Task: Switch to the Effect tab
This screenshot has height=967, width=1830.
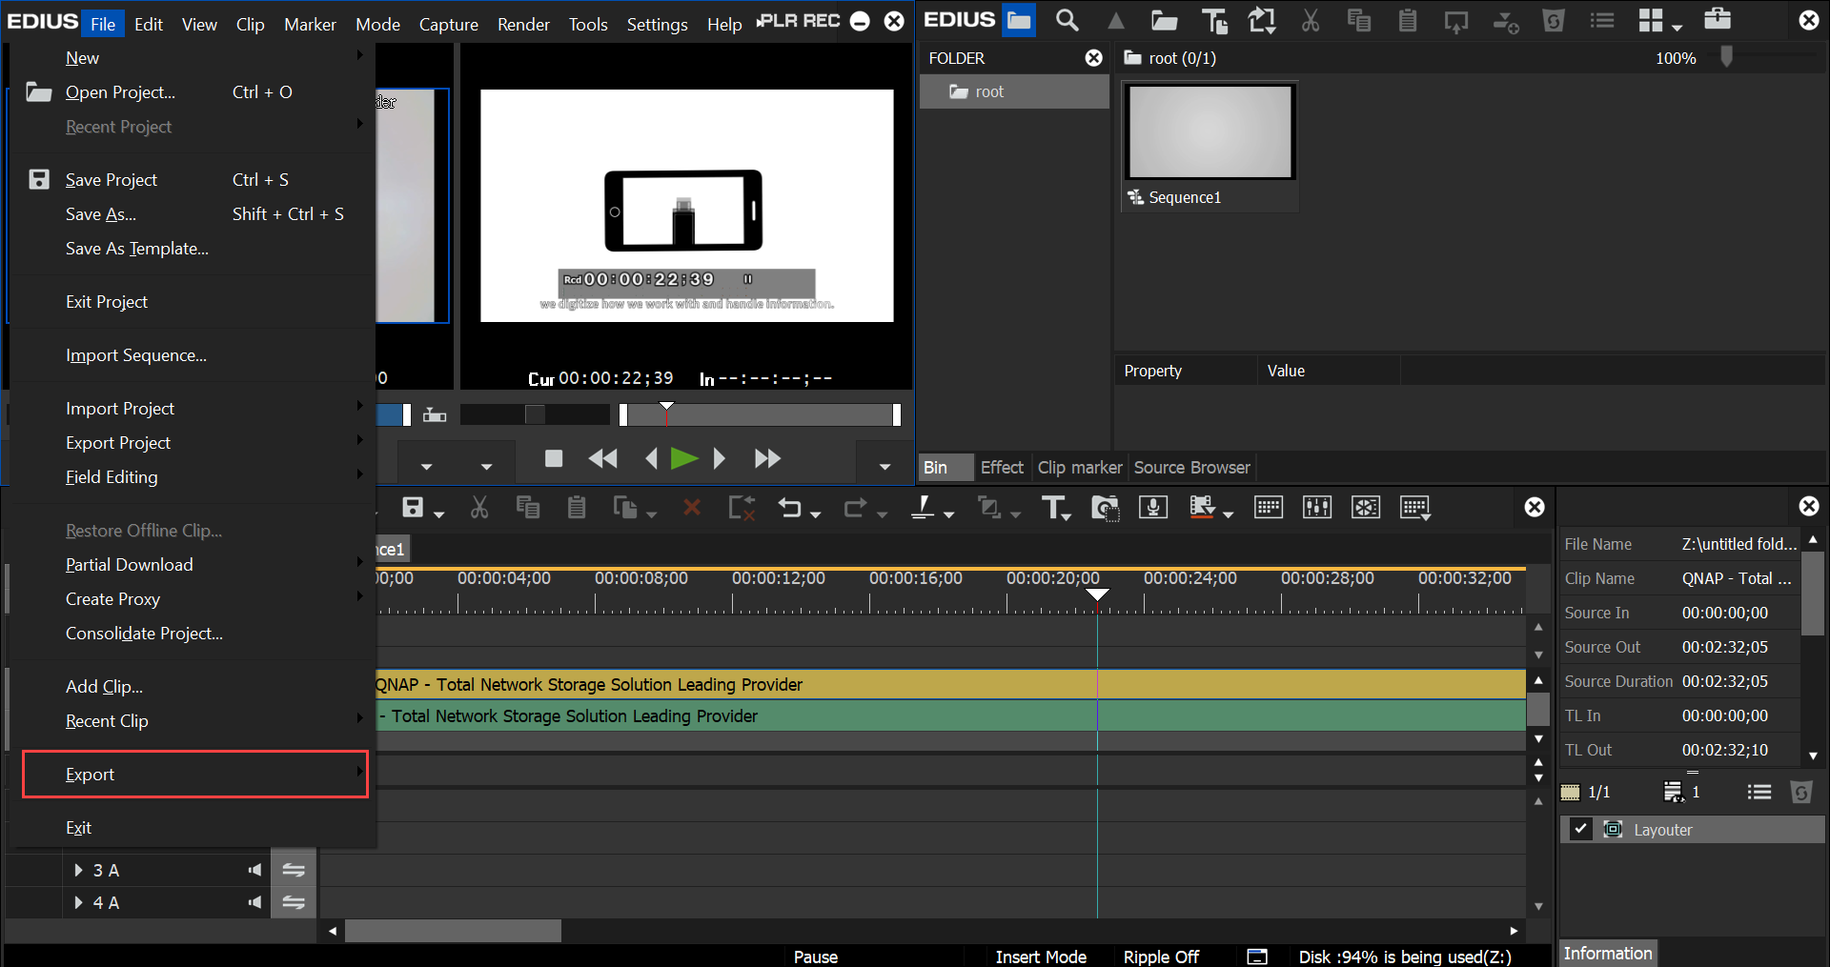Action: (1002, 468)
